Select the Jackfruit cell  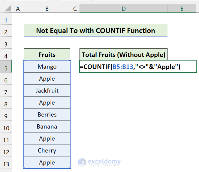pos(47,90)
